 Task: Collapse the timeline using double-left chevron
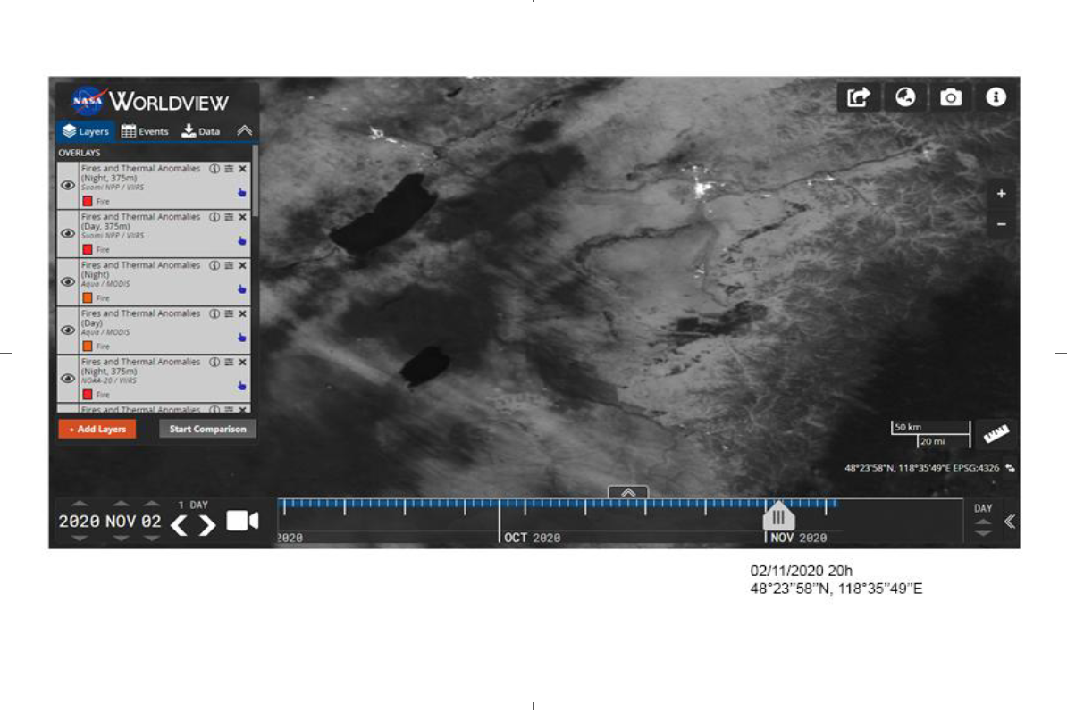pos(1009,522)
